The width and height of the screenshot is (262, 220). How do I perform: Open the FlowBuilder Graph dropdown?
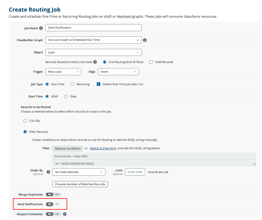click(93, 40)
